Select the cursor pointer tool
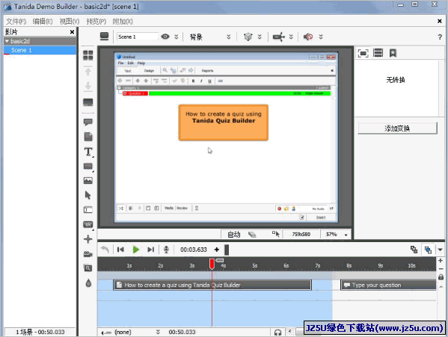Image resolution: width=448 pixels, height=337 pixels. click(x=88, y=195)
